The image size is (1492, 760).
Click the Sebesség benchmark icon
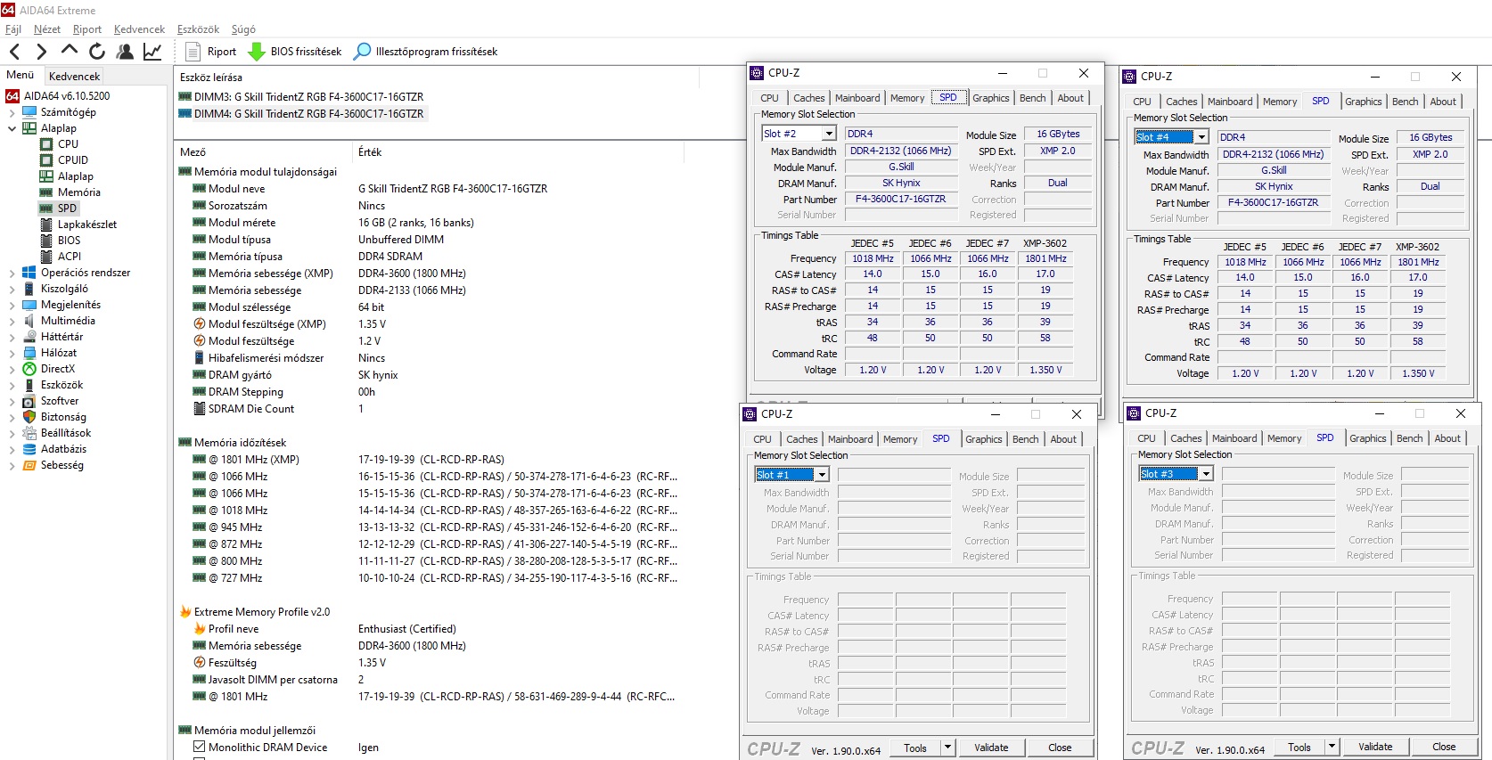(29, 465)
